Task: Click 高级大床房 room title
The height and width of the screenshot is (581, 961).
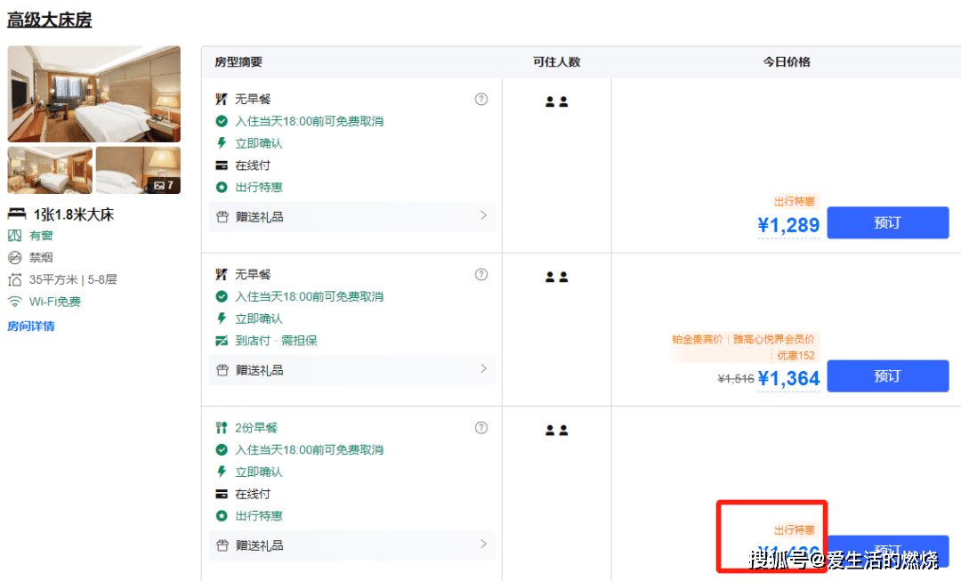Action: coord(50,20)
